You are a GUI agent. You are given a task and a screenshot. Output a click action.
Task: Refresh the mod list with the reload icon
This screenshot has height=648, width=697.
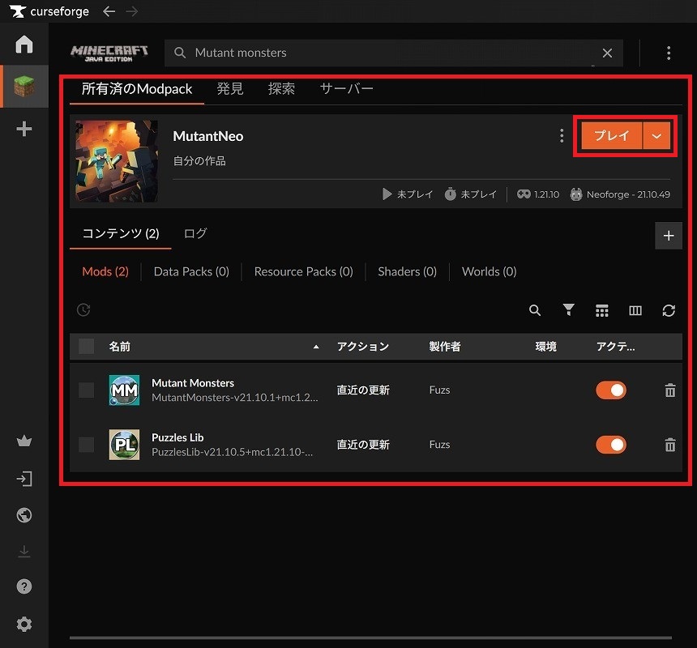pyautogui.click(x=669, y=310)
